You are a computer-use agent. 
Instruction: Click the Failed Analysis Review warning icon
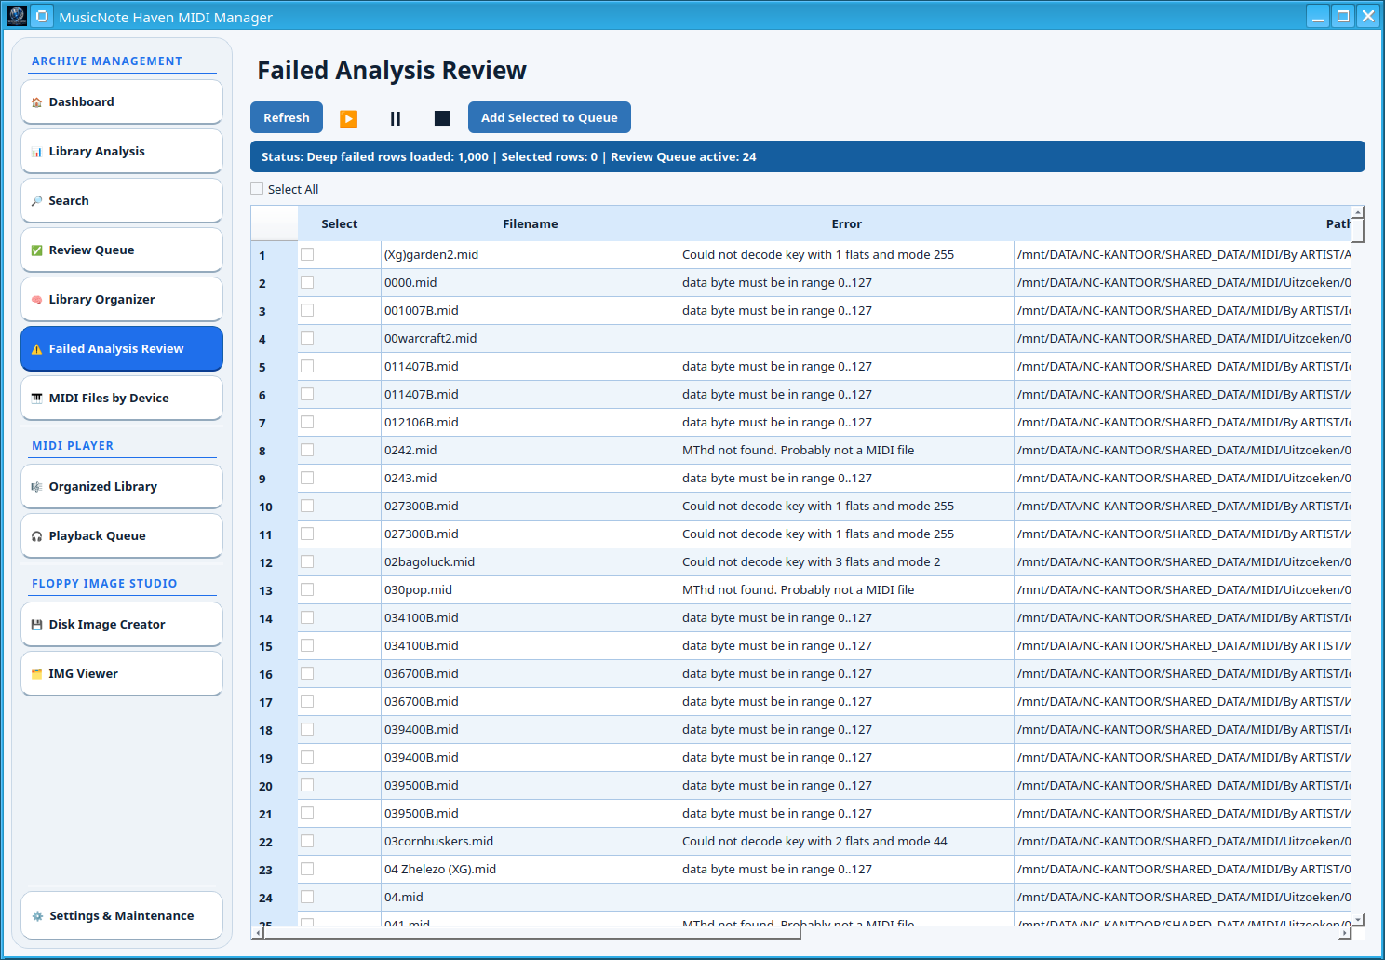coord(37,349)
